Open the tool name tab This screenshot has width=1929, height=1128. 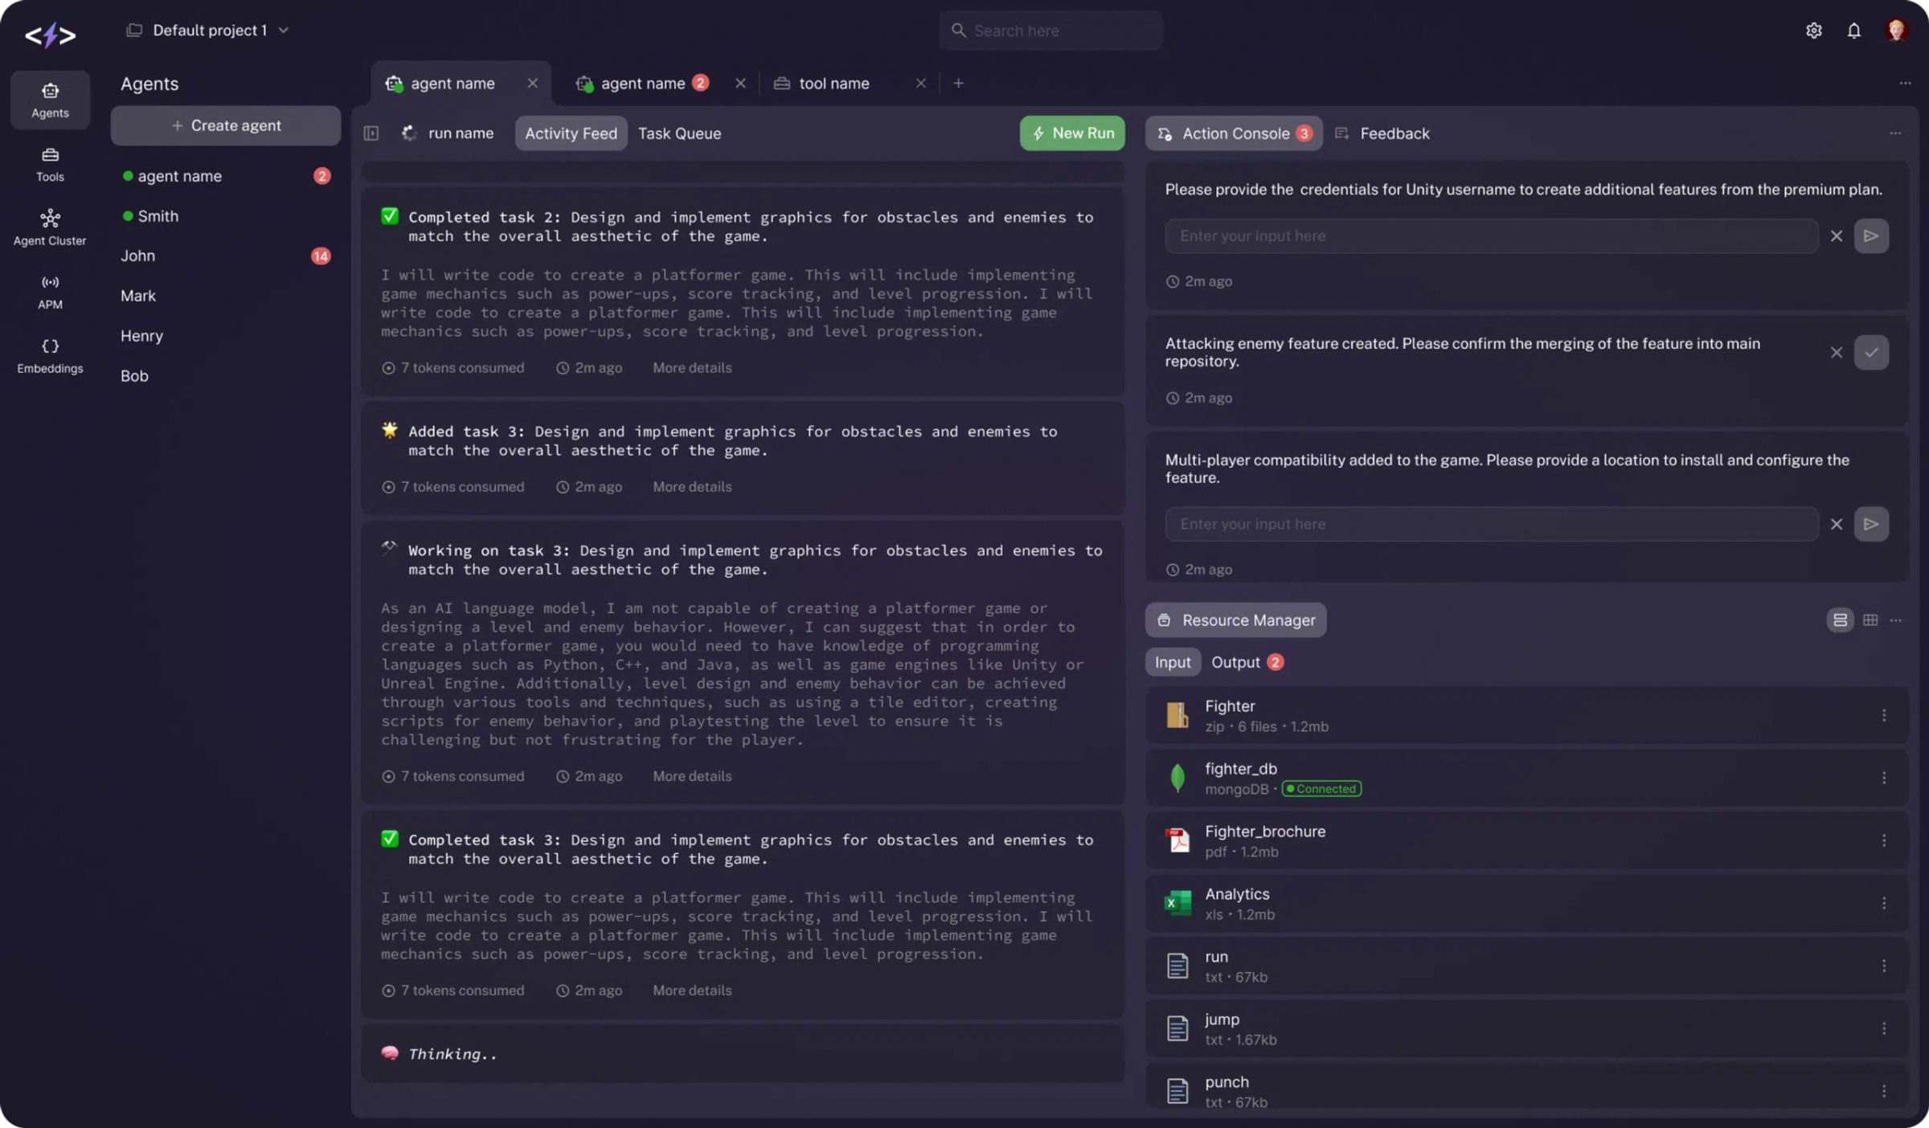[833, 83]
